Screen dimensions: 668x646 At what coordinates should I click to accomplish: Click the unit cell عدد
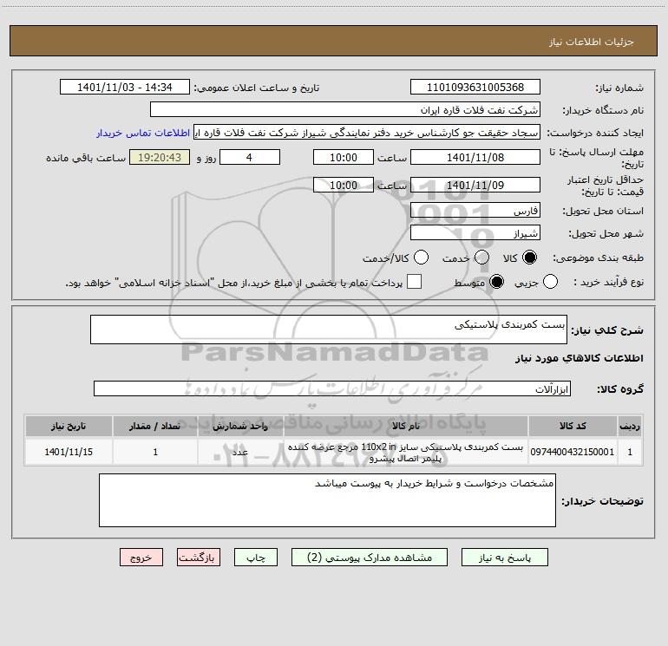[x=240, y=452]
